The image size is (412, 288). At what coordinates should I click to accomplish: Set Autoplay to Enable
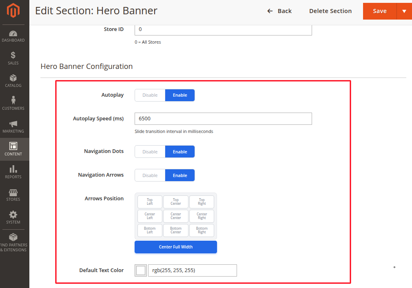tap(180, 95)
